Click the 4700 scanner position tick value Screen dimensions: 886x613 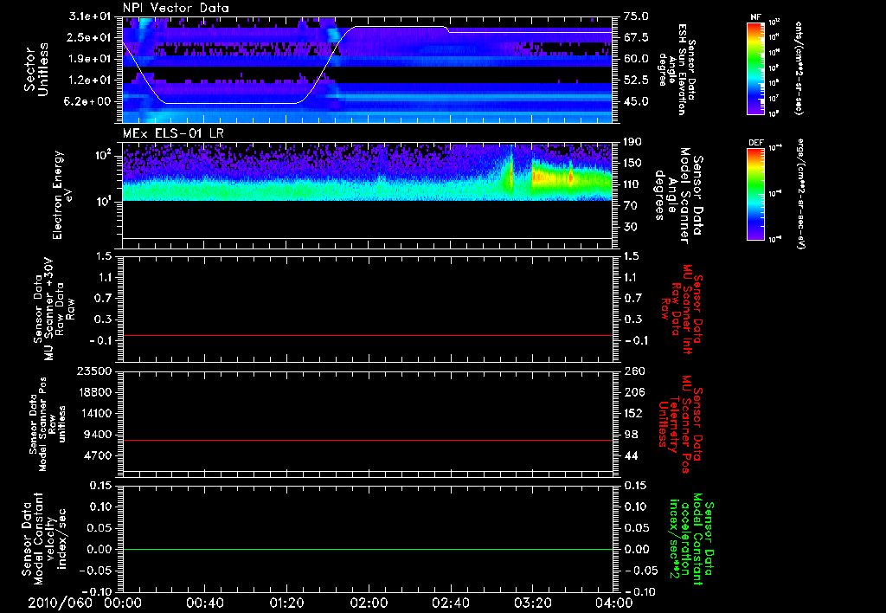(x=97, y=455)
